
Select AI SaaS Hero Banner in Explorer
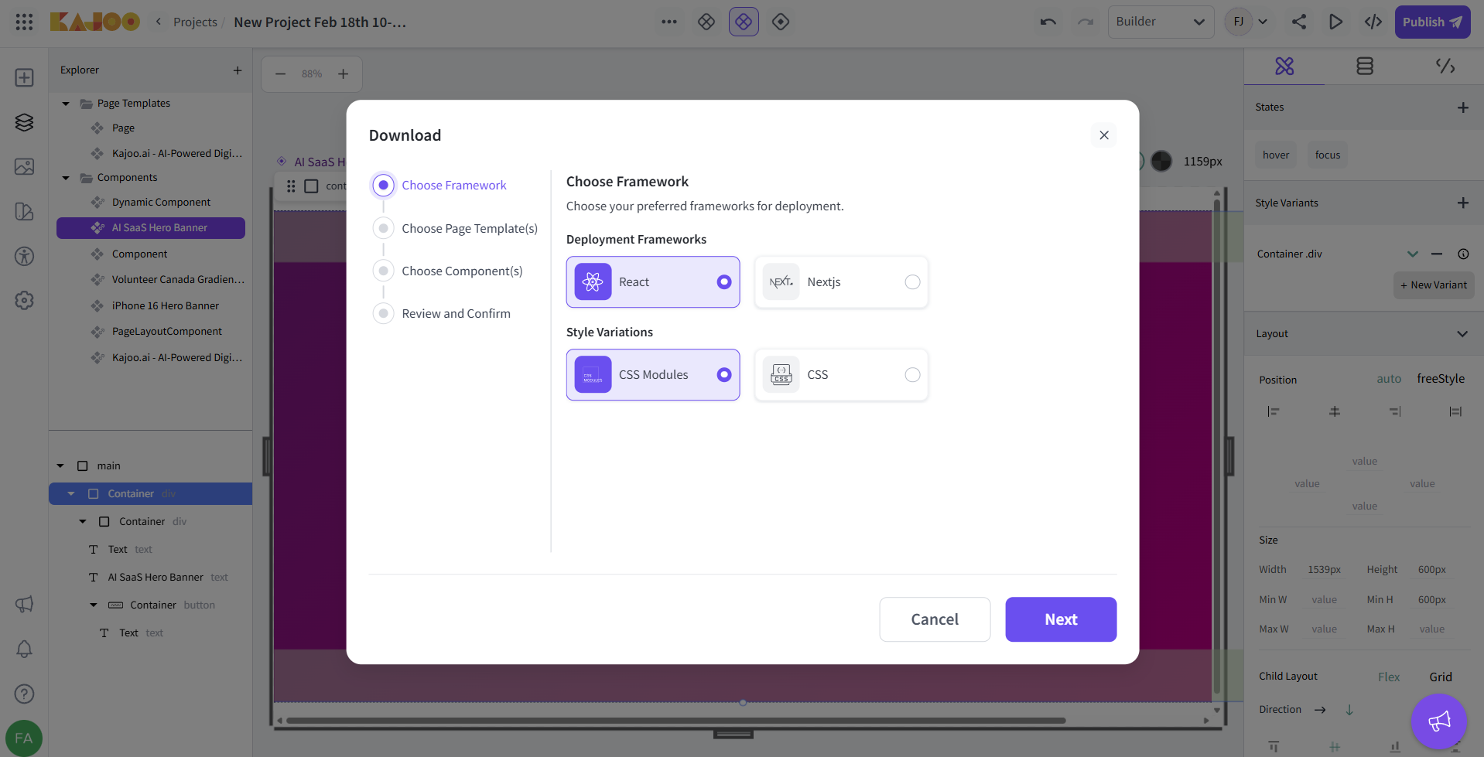151,228
